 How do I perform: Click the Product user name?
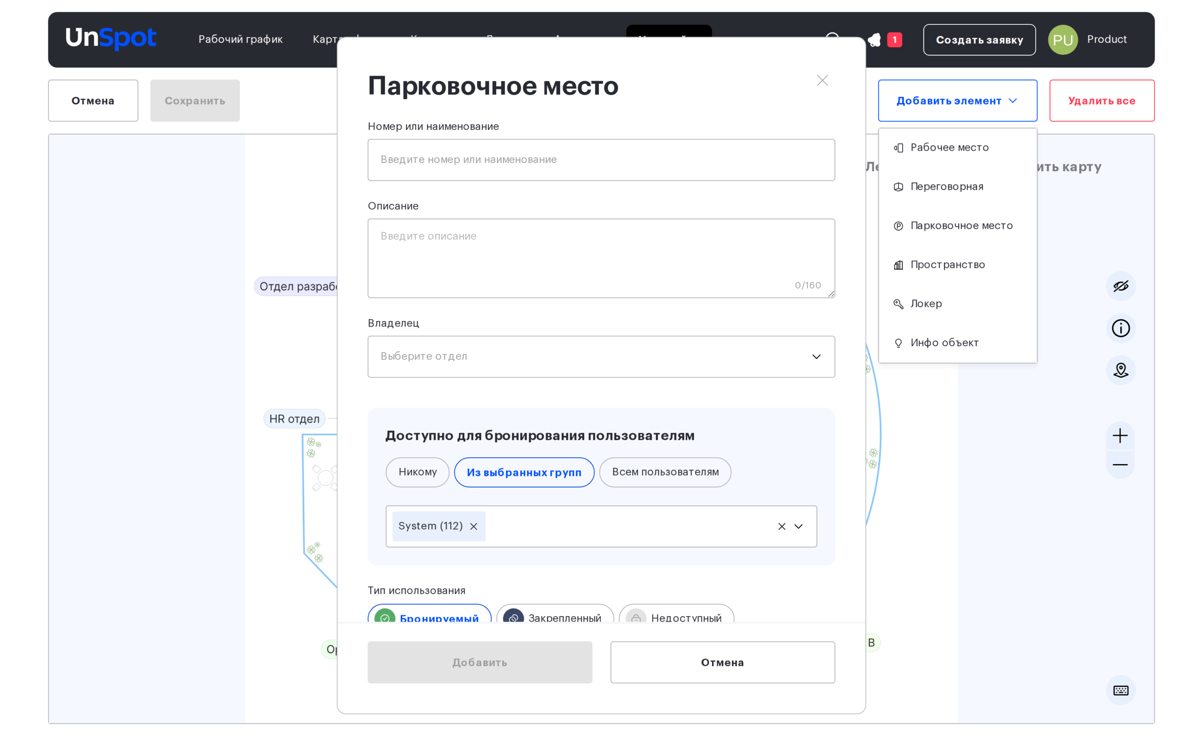click(1107, 39)
